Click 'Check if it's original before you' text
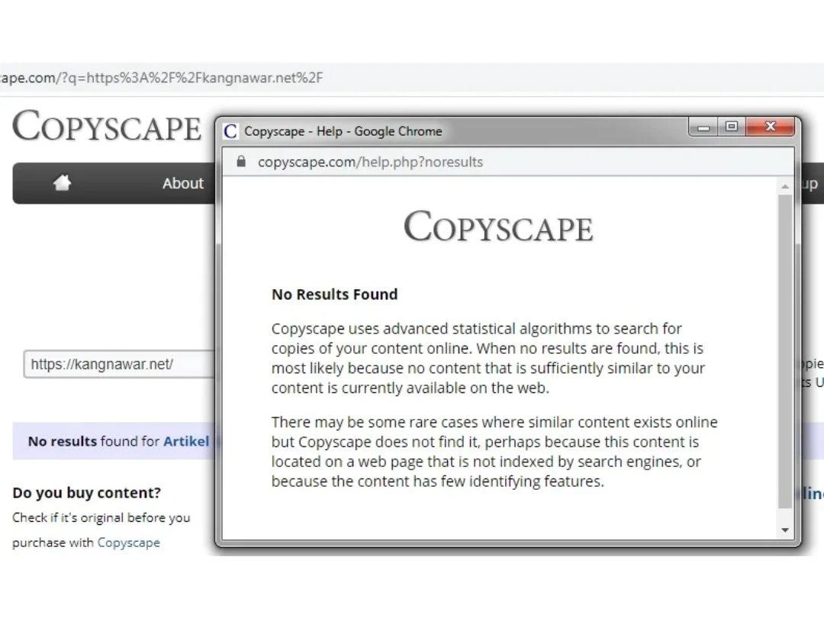The image size is (824, 618). pyautogui.click(x=101, y=517)
